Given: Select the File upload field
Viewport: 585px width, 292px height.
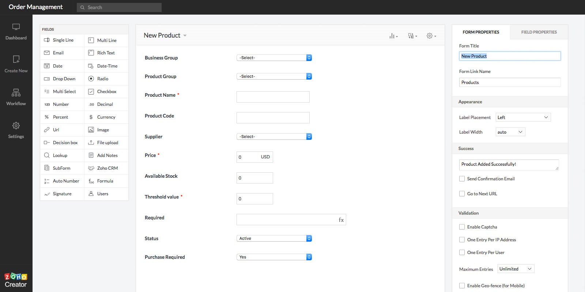Looking at the screenshot, I should pos(107,143).
